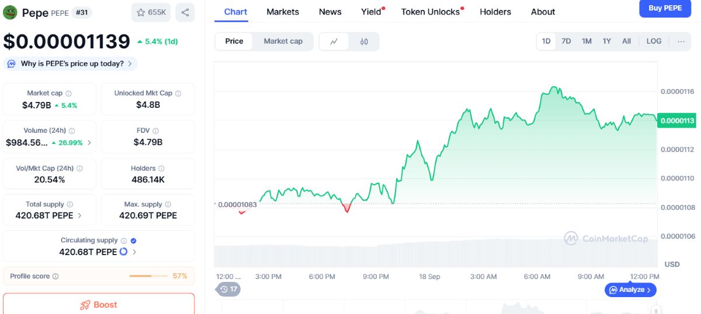
Task: Click the Analyze button below chart
Action: click(x=630, y=290)
